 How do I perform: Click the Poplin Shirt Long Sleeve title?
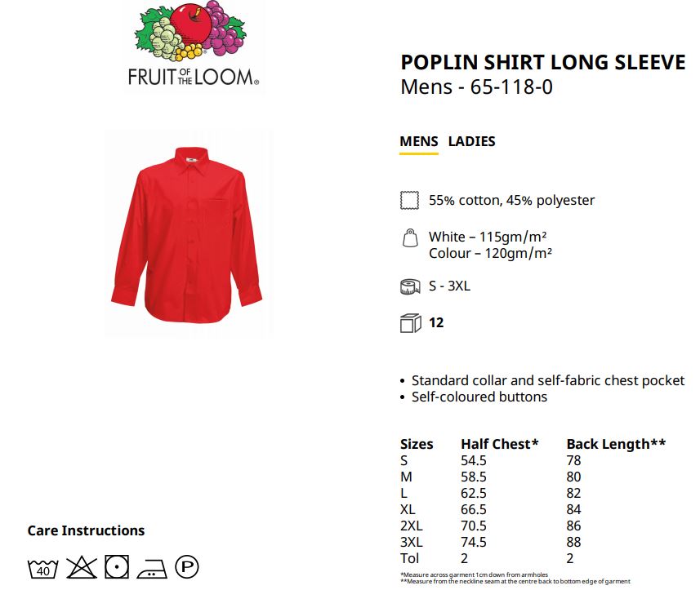tap(543, 62)
